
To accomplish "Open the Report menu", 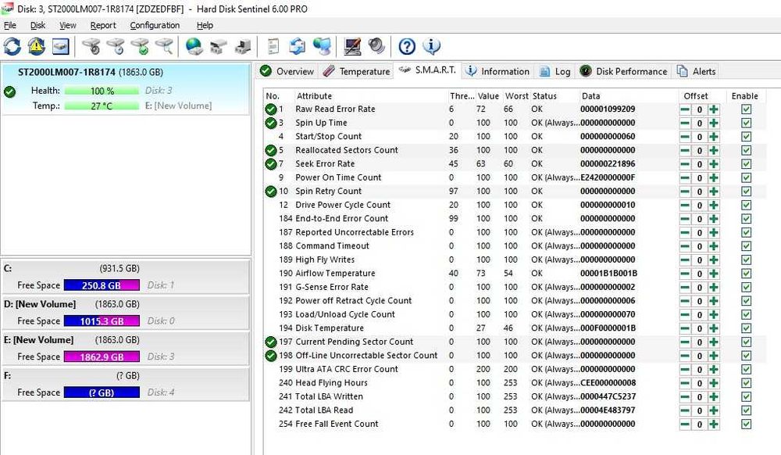I will click(x=103, y=26).
